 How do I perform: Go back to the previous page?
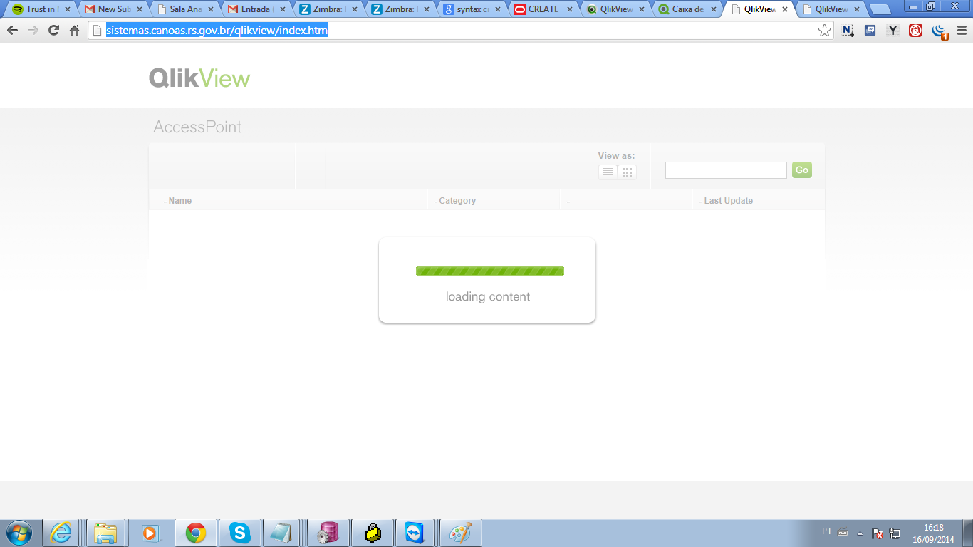tap(12, 31)
